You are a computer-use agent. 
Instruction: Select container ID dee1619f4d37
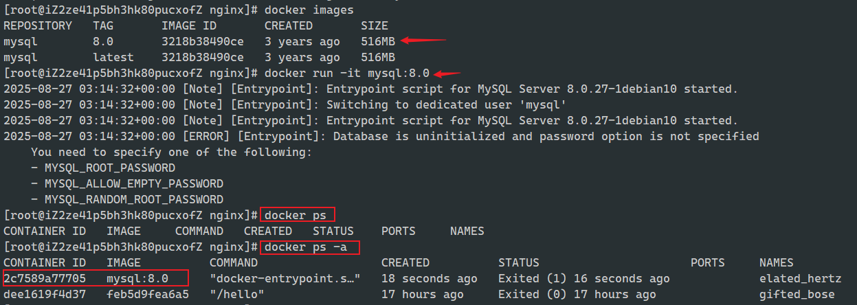click(45, 294)
